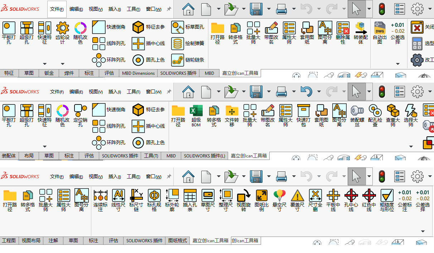
Task: Click the 孔中心线 hole centerline icon
Action: pos(351,200)
